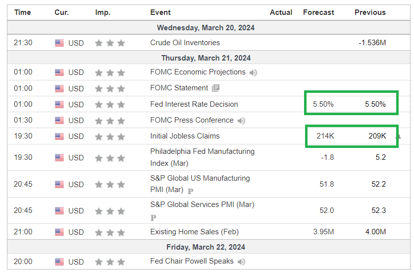The image size is (414, 273).
Task: Click preliminary P icon under S&P Global Services PMI
Action: (x=154, y=218)
